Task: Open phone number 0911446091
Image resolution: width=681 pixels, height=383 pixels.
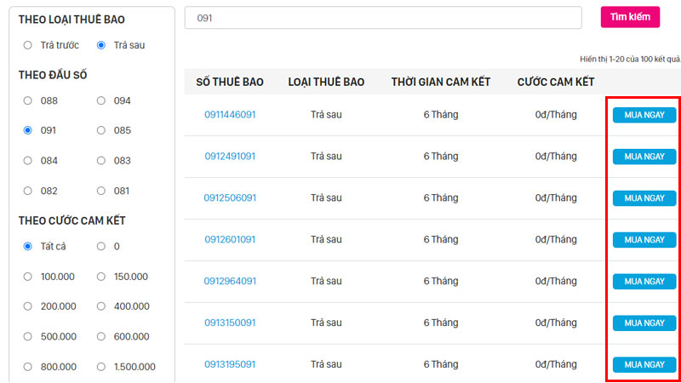Action: tap(230, 115)
